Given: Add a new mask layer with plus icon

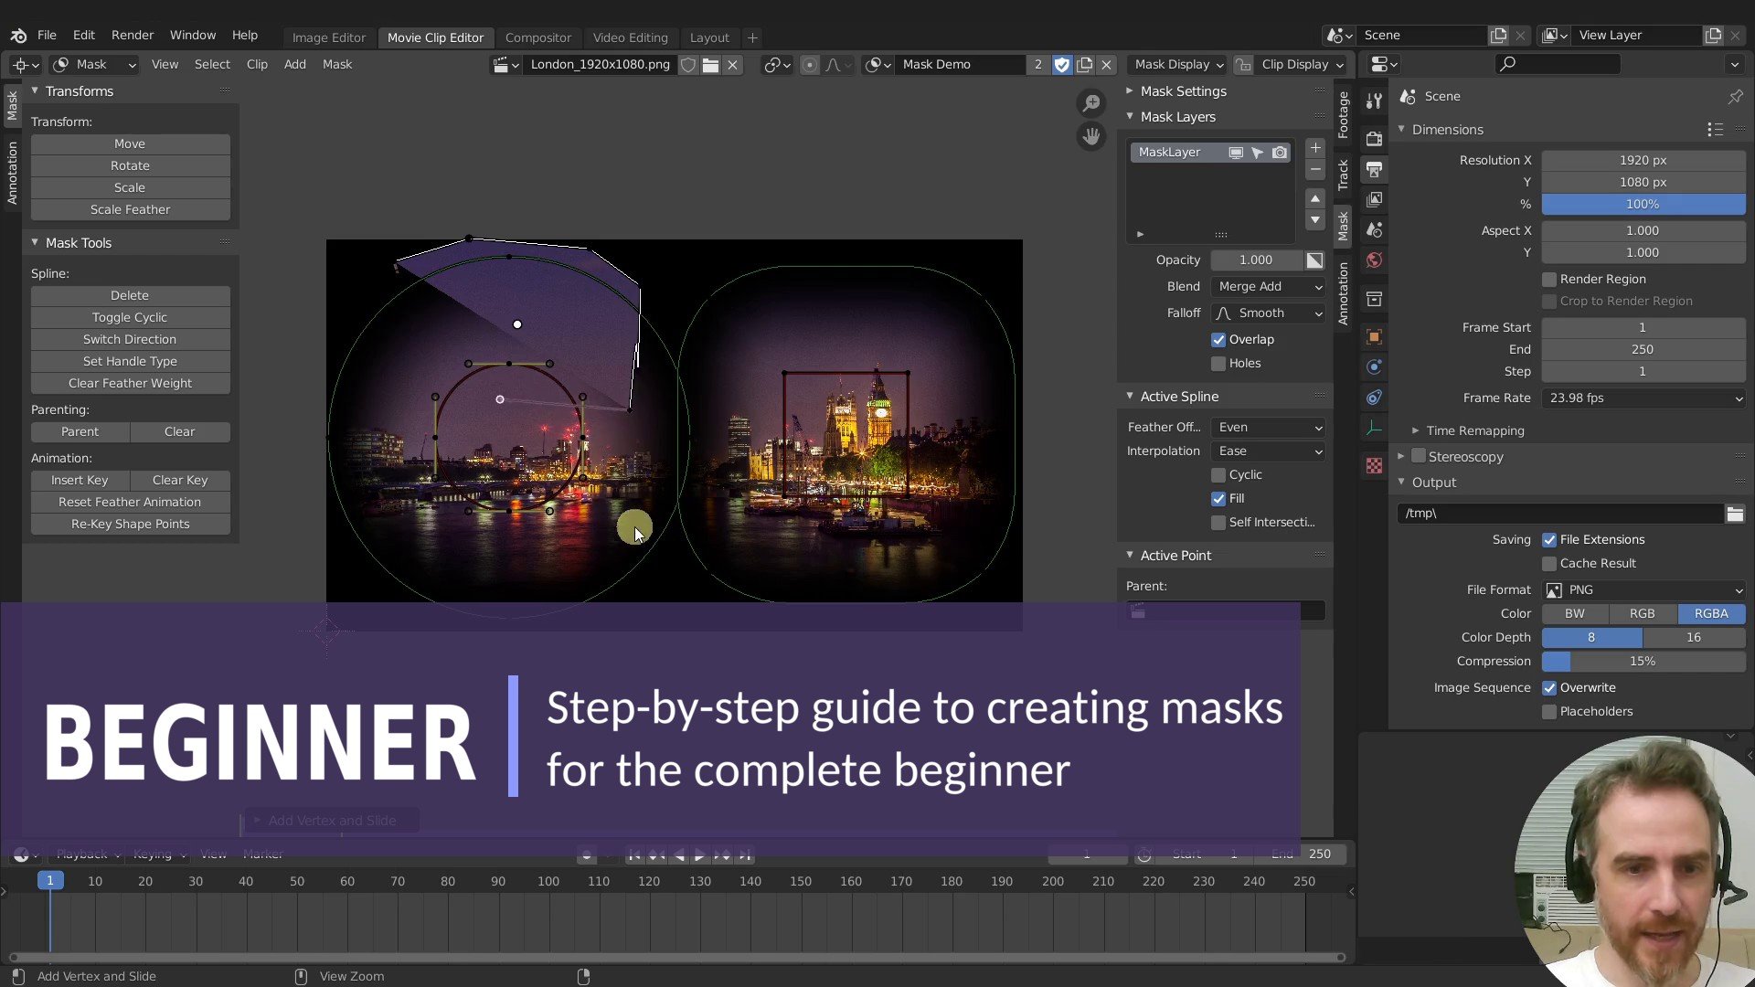Looking at the screenshot, I should point(1315,148).
